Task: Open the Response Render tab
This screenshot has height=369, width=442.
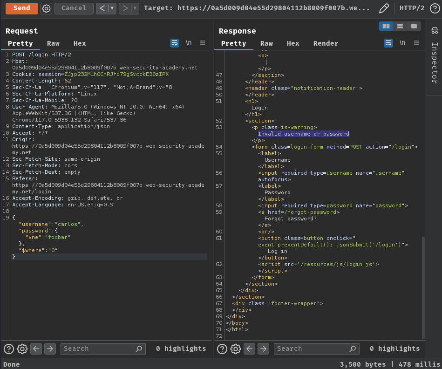Action: [x=326, y=43]
